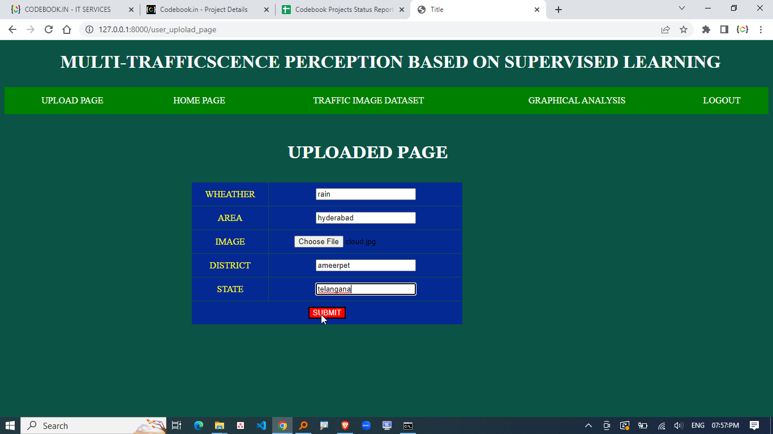Click the LOGOUT link

tap(722, 101)
